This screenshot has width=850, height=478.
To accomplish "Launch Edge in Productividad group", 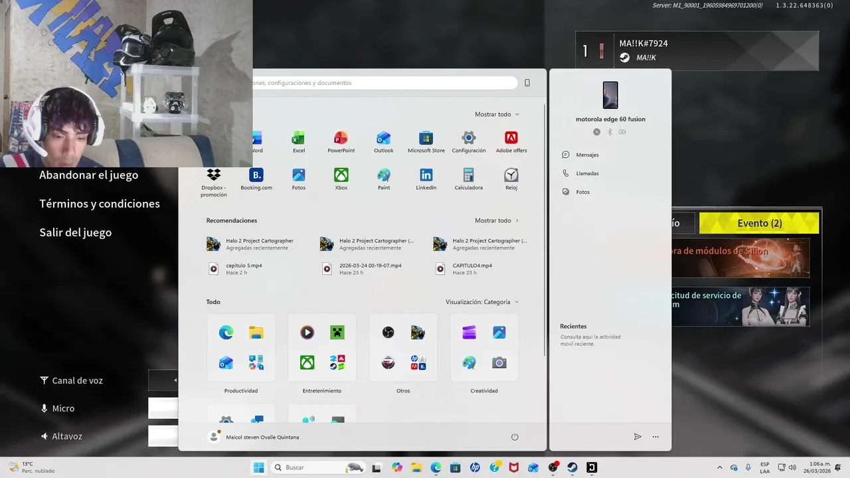I will [x=226, y=333].
